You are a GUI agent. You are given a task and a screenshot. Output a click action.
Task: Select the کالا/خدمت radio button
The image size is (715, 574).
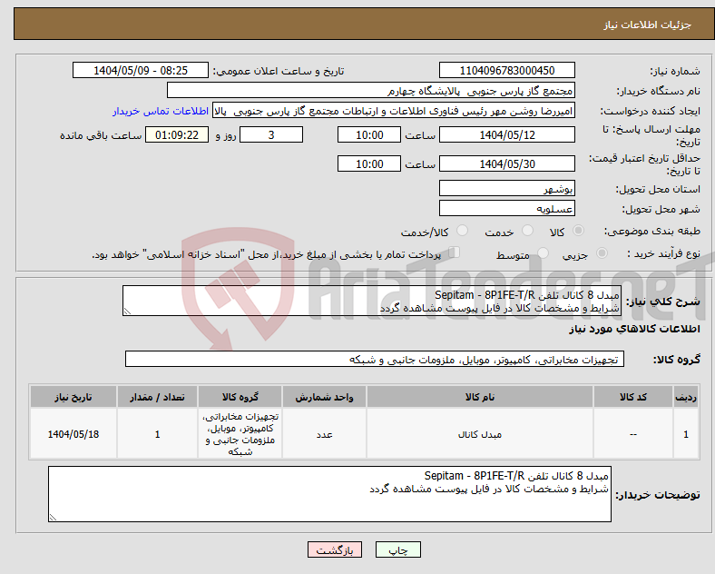click(462, 231)
